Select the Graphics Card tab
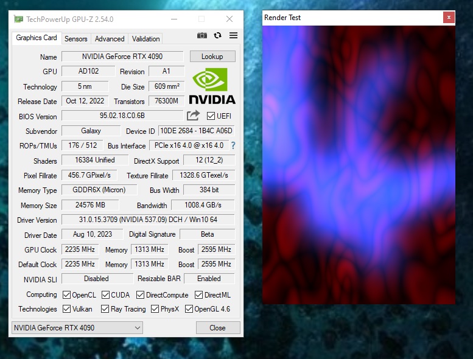 pos(37,38)
